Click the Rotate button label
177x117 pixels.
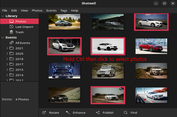tap(54, 113)
